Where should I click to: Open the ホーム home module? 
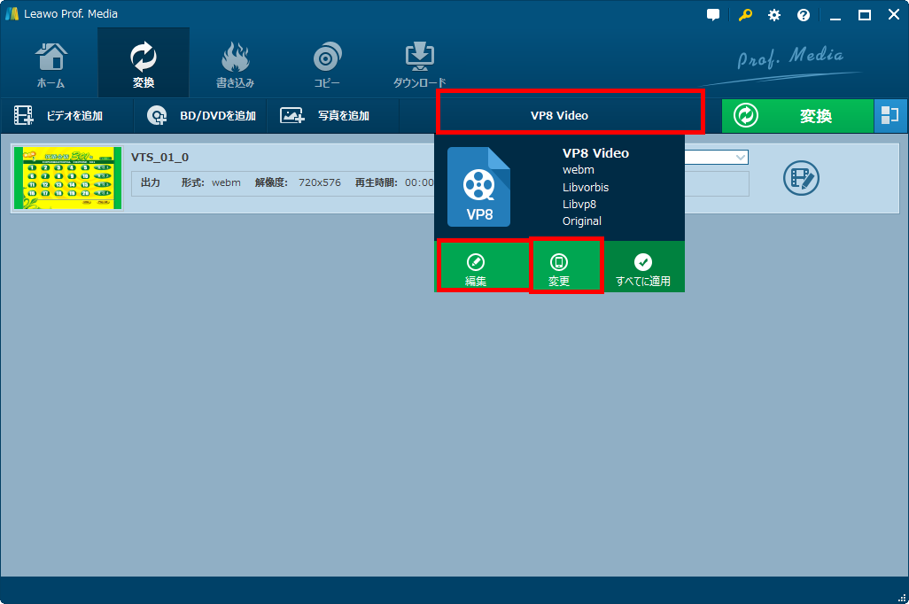coord(51,64)
